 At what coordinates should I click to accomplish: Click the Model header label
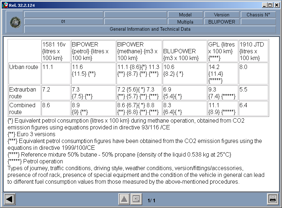[185, 15]
